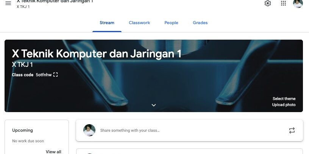Click Select theme on the banner
Viewport: 309px width, 154px height.
tap(284, 99)
